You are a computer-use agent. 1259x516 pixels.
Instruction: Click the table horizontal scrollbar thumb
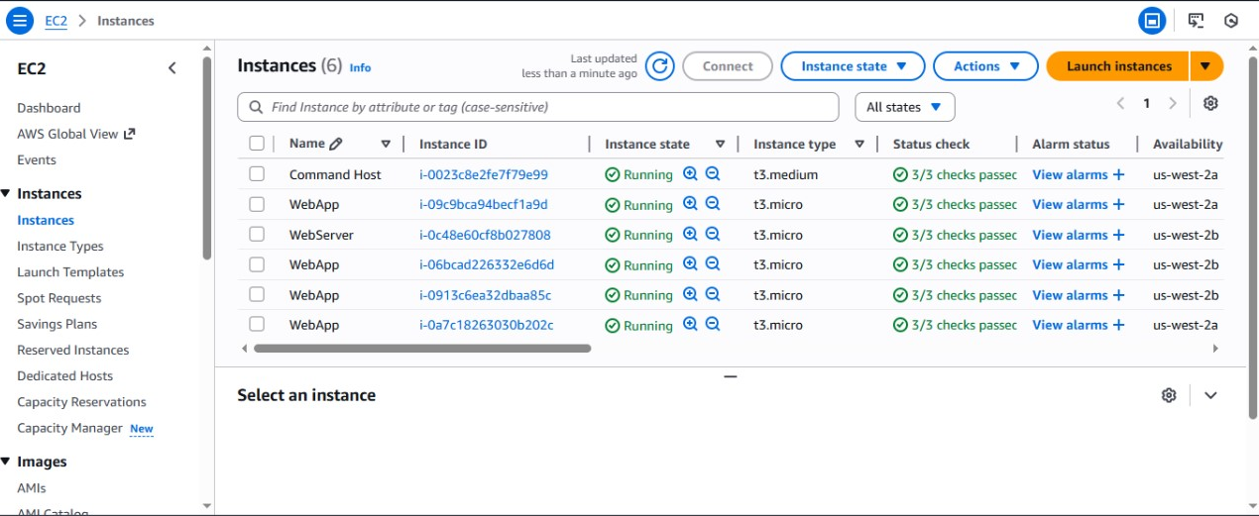click(422, 349)
